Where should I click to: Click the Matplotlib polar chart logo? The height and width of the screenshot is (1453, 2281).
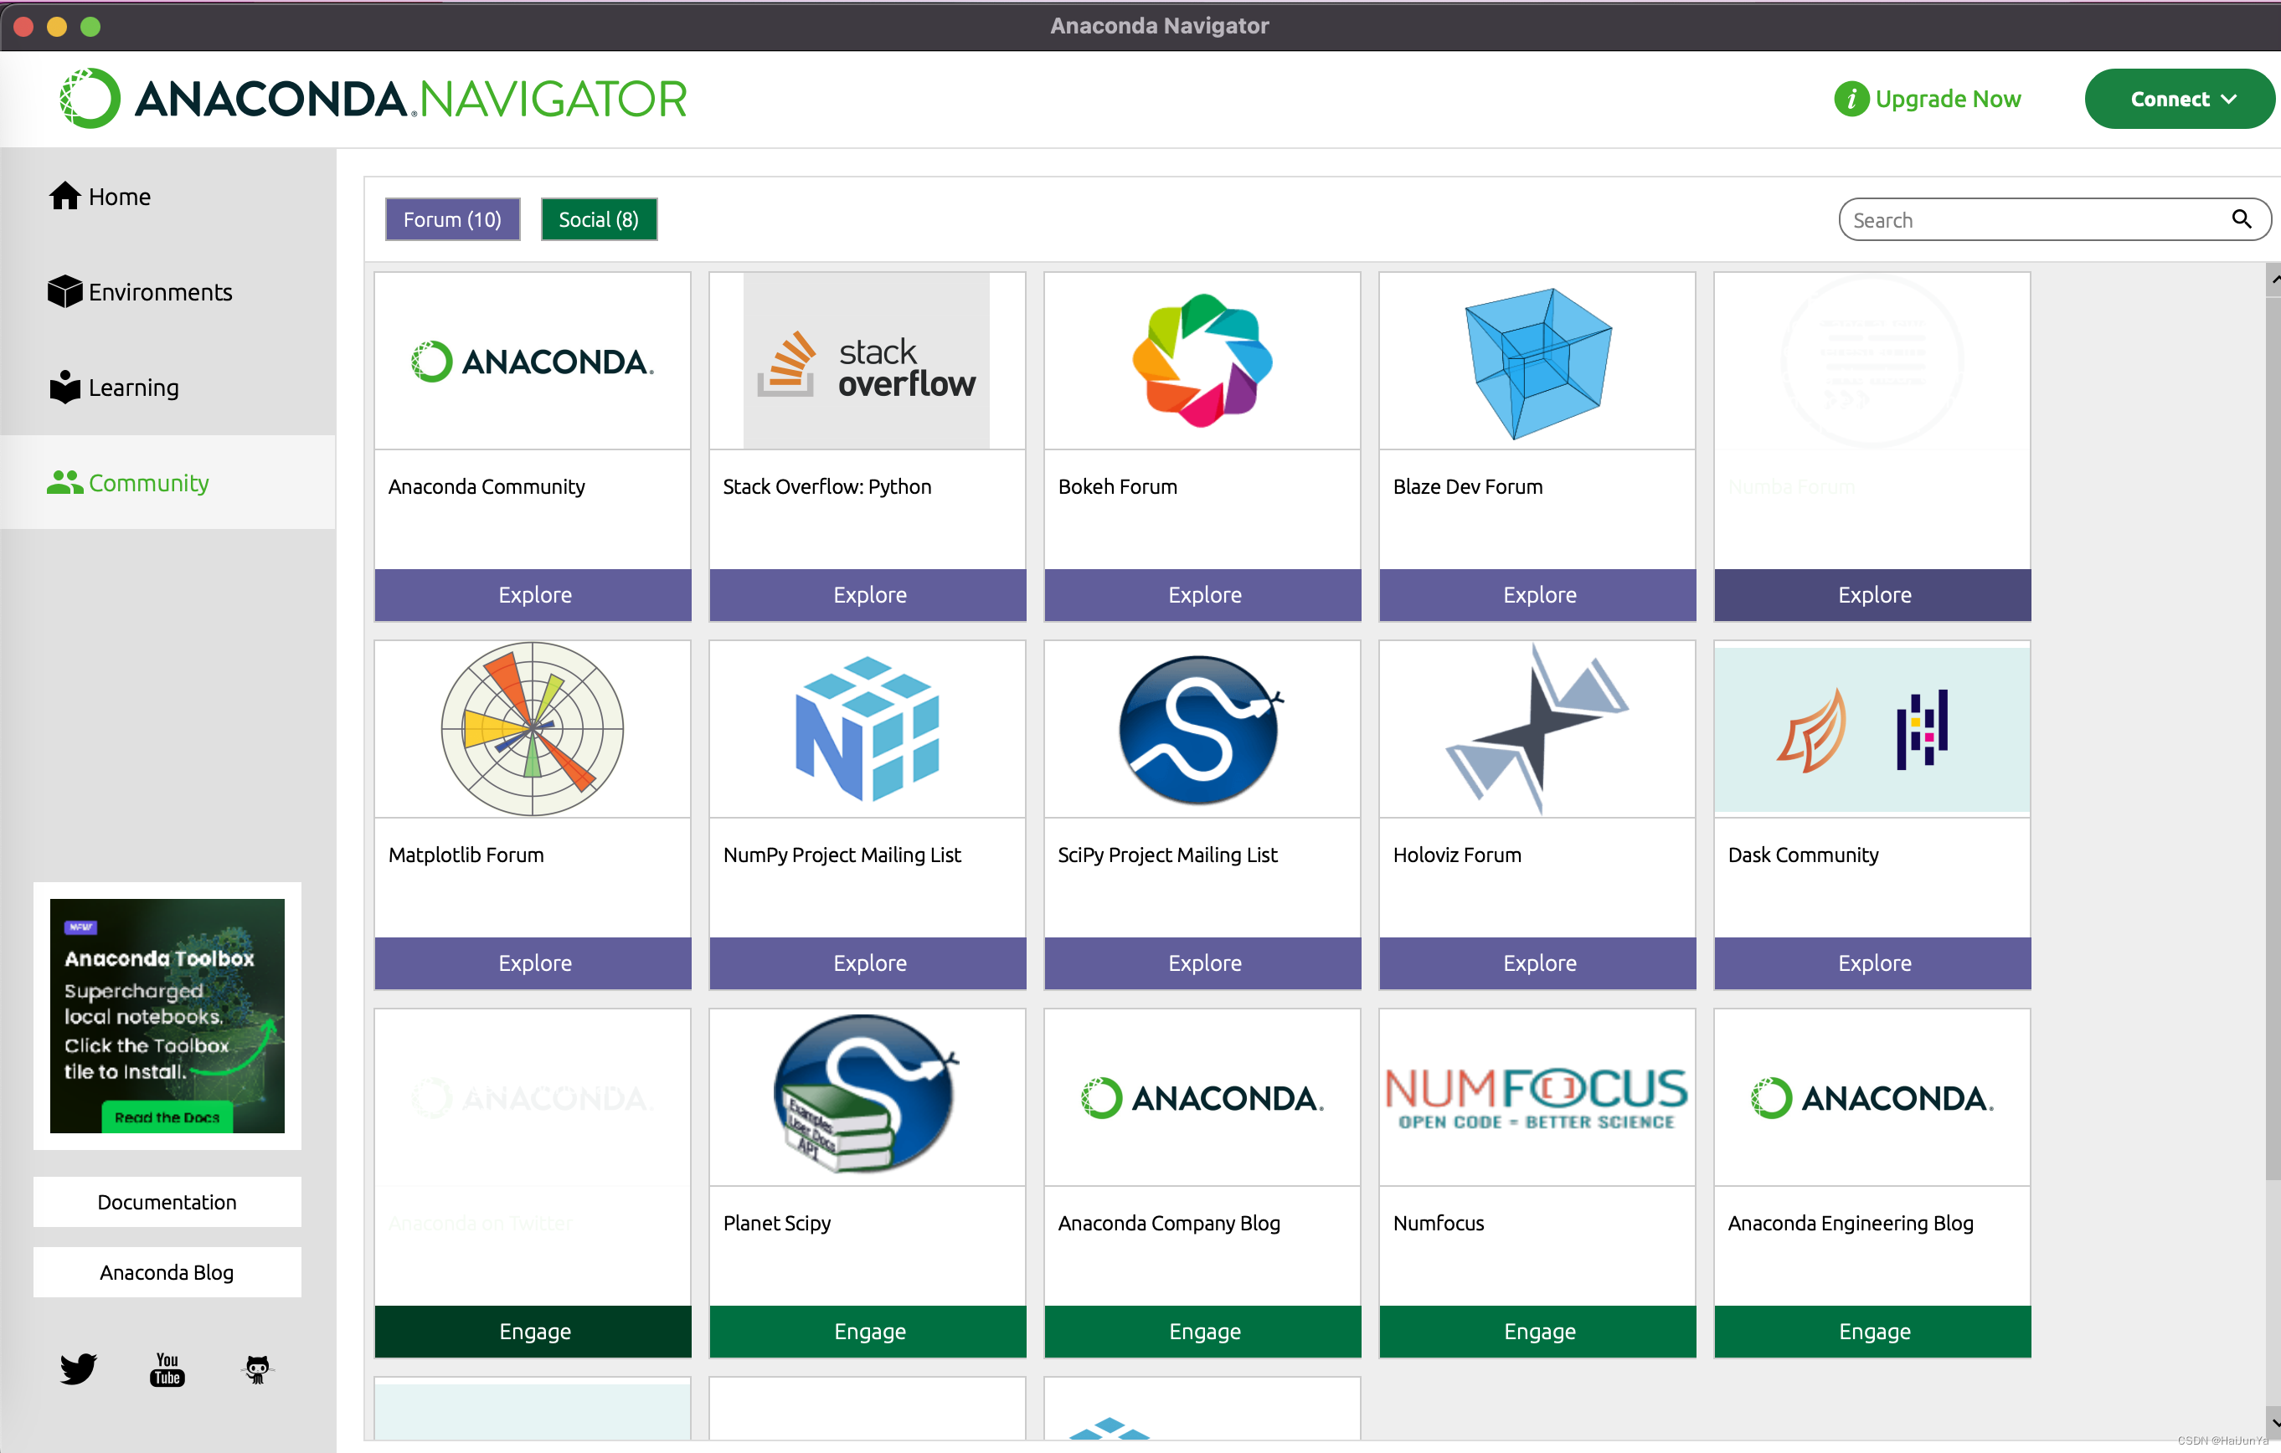click(x=533, y=729)
